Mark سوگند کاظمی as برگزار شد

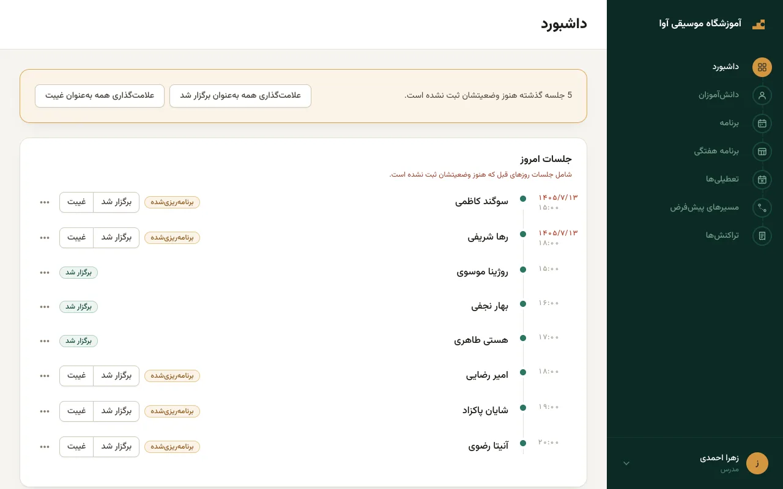coord(116,202)
